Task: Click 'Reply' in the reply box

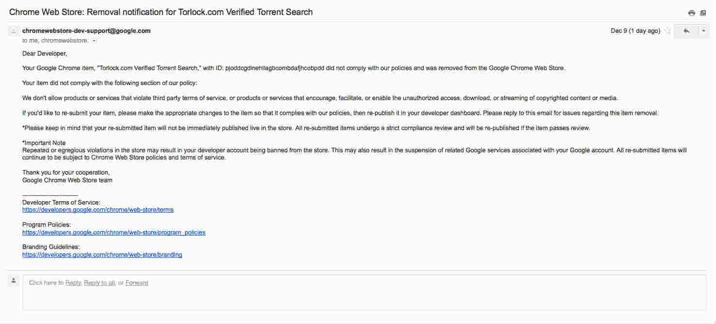Action: coord(73,283)
